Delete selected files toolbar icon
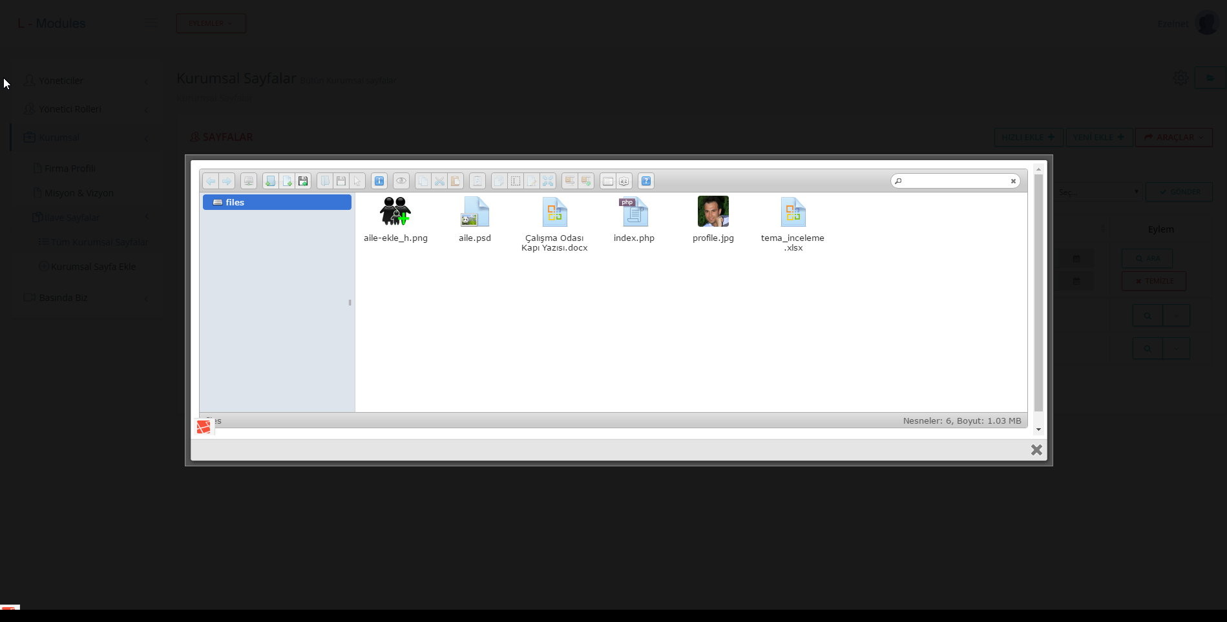1227x622 pixels. click(x=477, y=181)
